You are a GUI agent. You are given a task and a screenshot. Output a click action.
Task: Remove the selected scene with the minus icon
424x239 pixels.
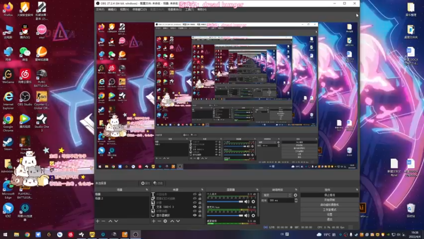103,221
